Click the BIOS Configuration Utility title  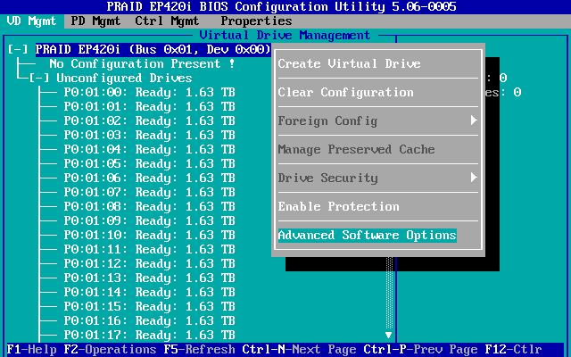pos(281,7)
